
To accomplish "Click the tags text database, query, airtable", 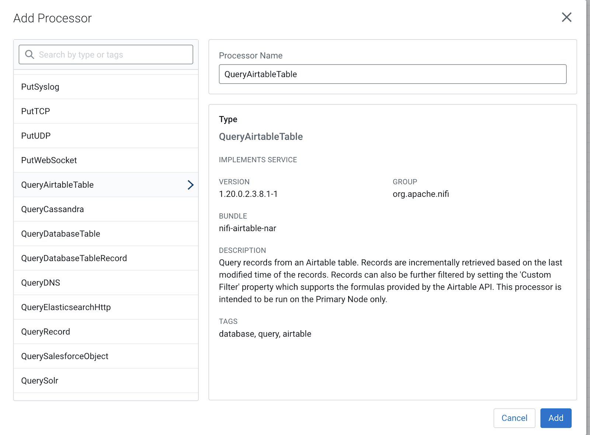I will [x=265, y=334].
